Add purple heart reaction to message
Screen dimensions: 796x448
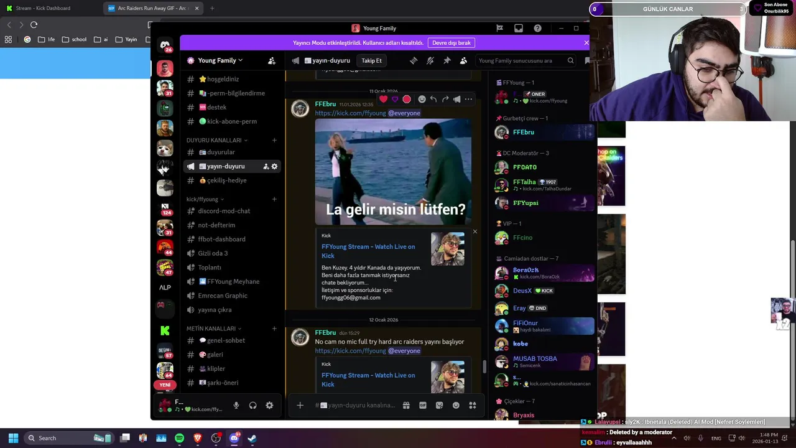(395, 99)
